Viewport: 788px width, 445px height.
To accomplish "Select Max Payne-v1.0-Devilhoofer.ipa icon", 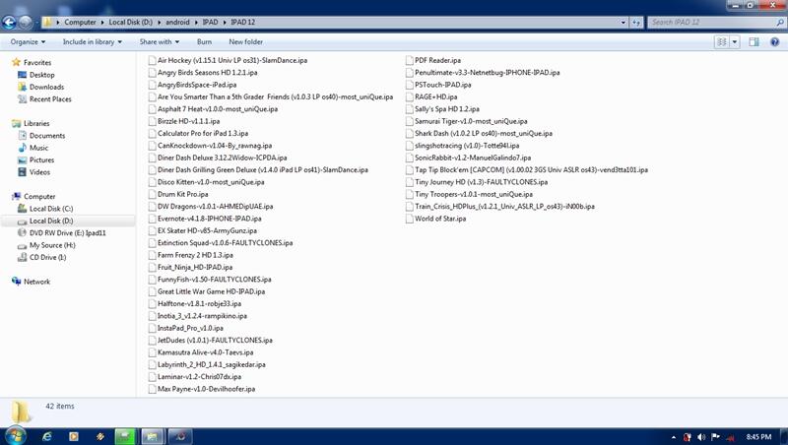I will coord(153,389).
